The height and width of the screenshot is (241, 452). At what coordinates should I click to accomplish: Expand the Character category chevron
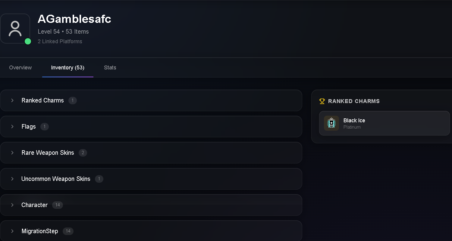coord(12,205)
